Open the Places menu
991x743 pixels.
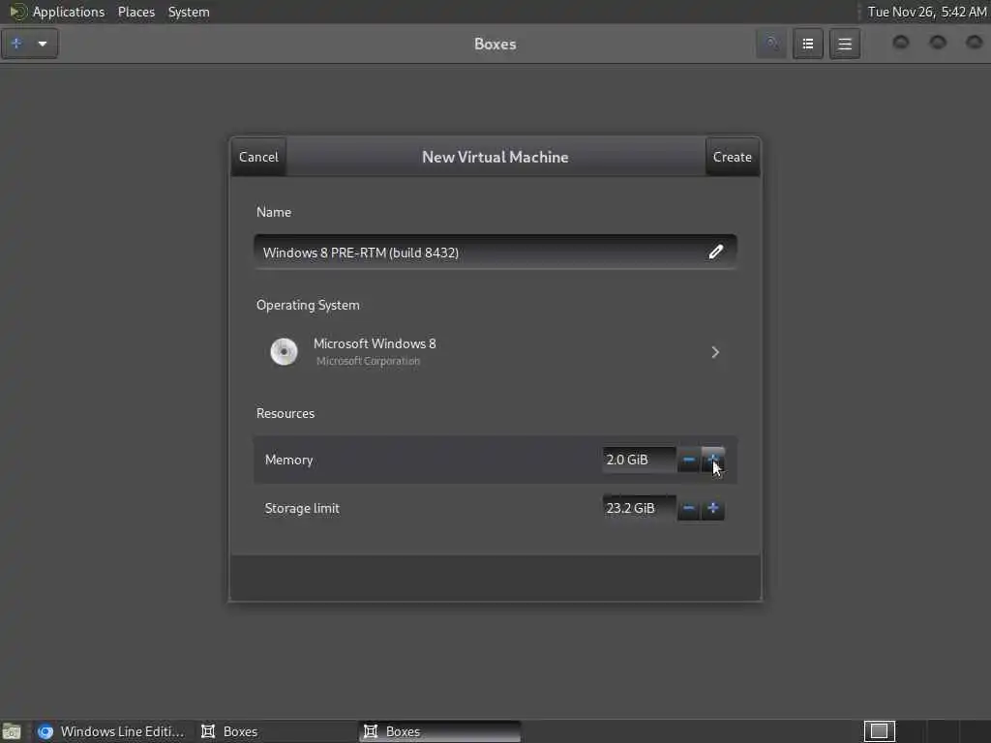click(135, 12)
